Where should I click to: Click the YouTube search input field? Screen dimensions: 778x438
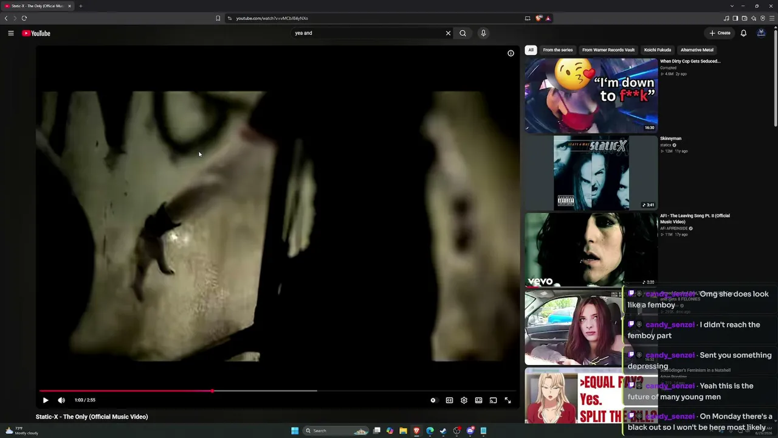pos(369,33)
